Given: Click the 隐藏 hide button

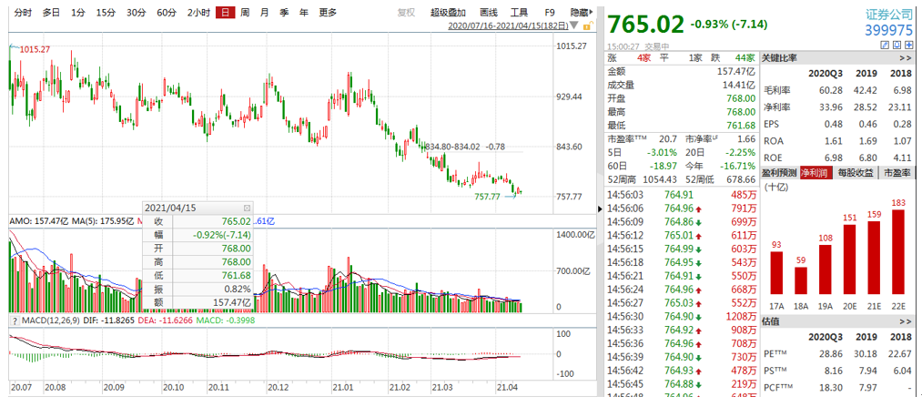Looking at the screenshot, I should tap(579, 13).
